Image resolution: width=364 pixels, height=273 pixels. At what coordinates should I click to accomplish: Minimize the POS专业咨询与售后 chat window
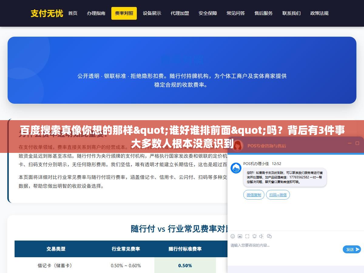pyautogui.click(x=349, y=143)
